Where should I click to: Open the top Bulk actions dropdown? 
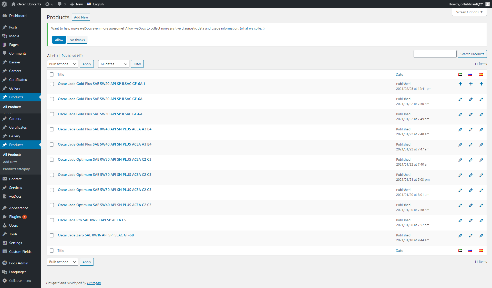point(63,64)
